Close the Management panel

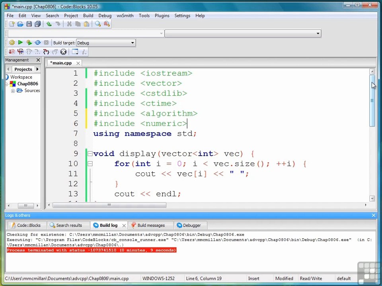(38, 60)
